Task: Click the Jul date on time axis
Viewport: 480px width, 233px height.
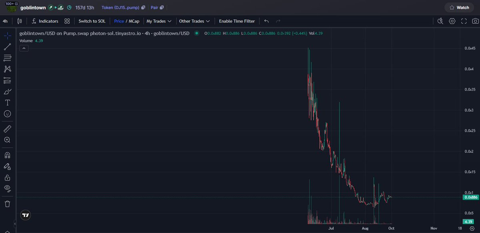Action: coord(331,229)
